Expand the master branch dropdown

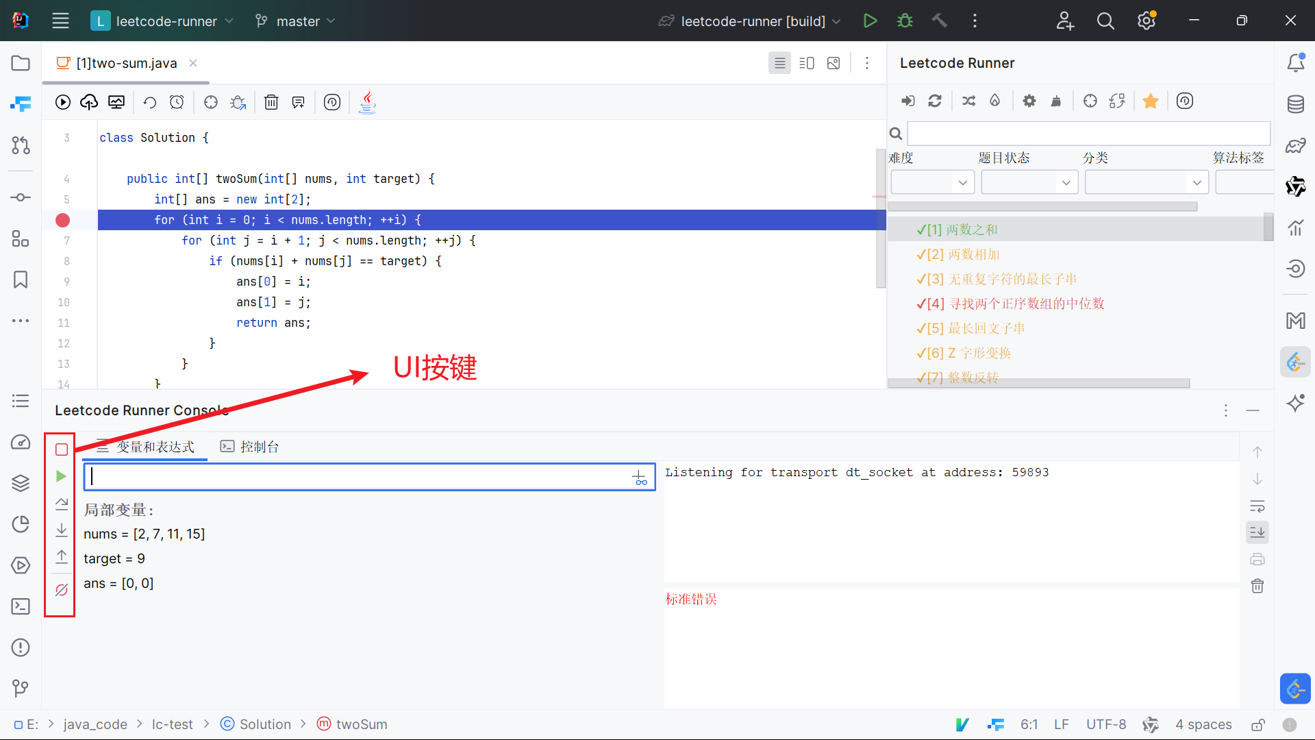(x=295, y=21)
